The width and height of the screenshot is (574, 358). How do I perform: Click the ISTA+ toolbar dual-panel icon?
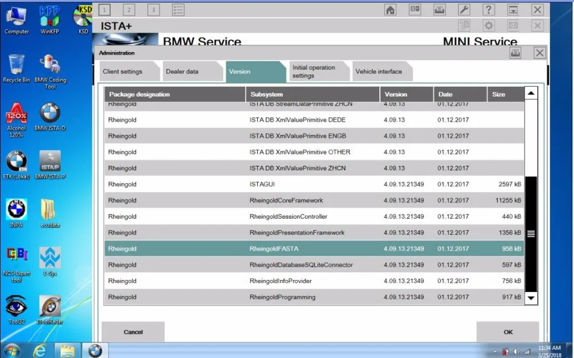pyautogui.click(x=415, y=10)
